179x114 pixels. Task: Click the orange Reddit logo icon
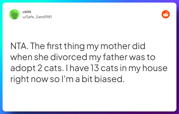166,14
